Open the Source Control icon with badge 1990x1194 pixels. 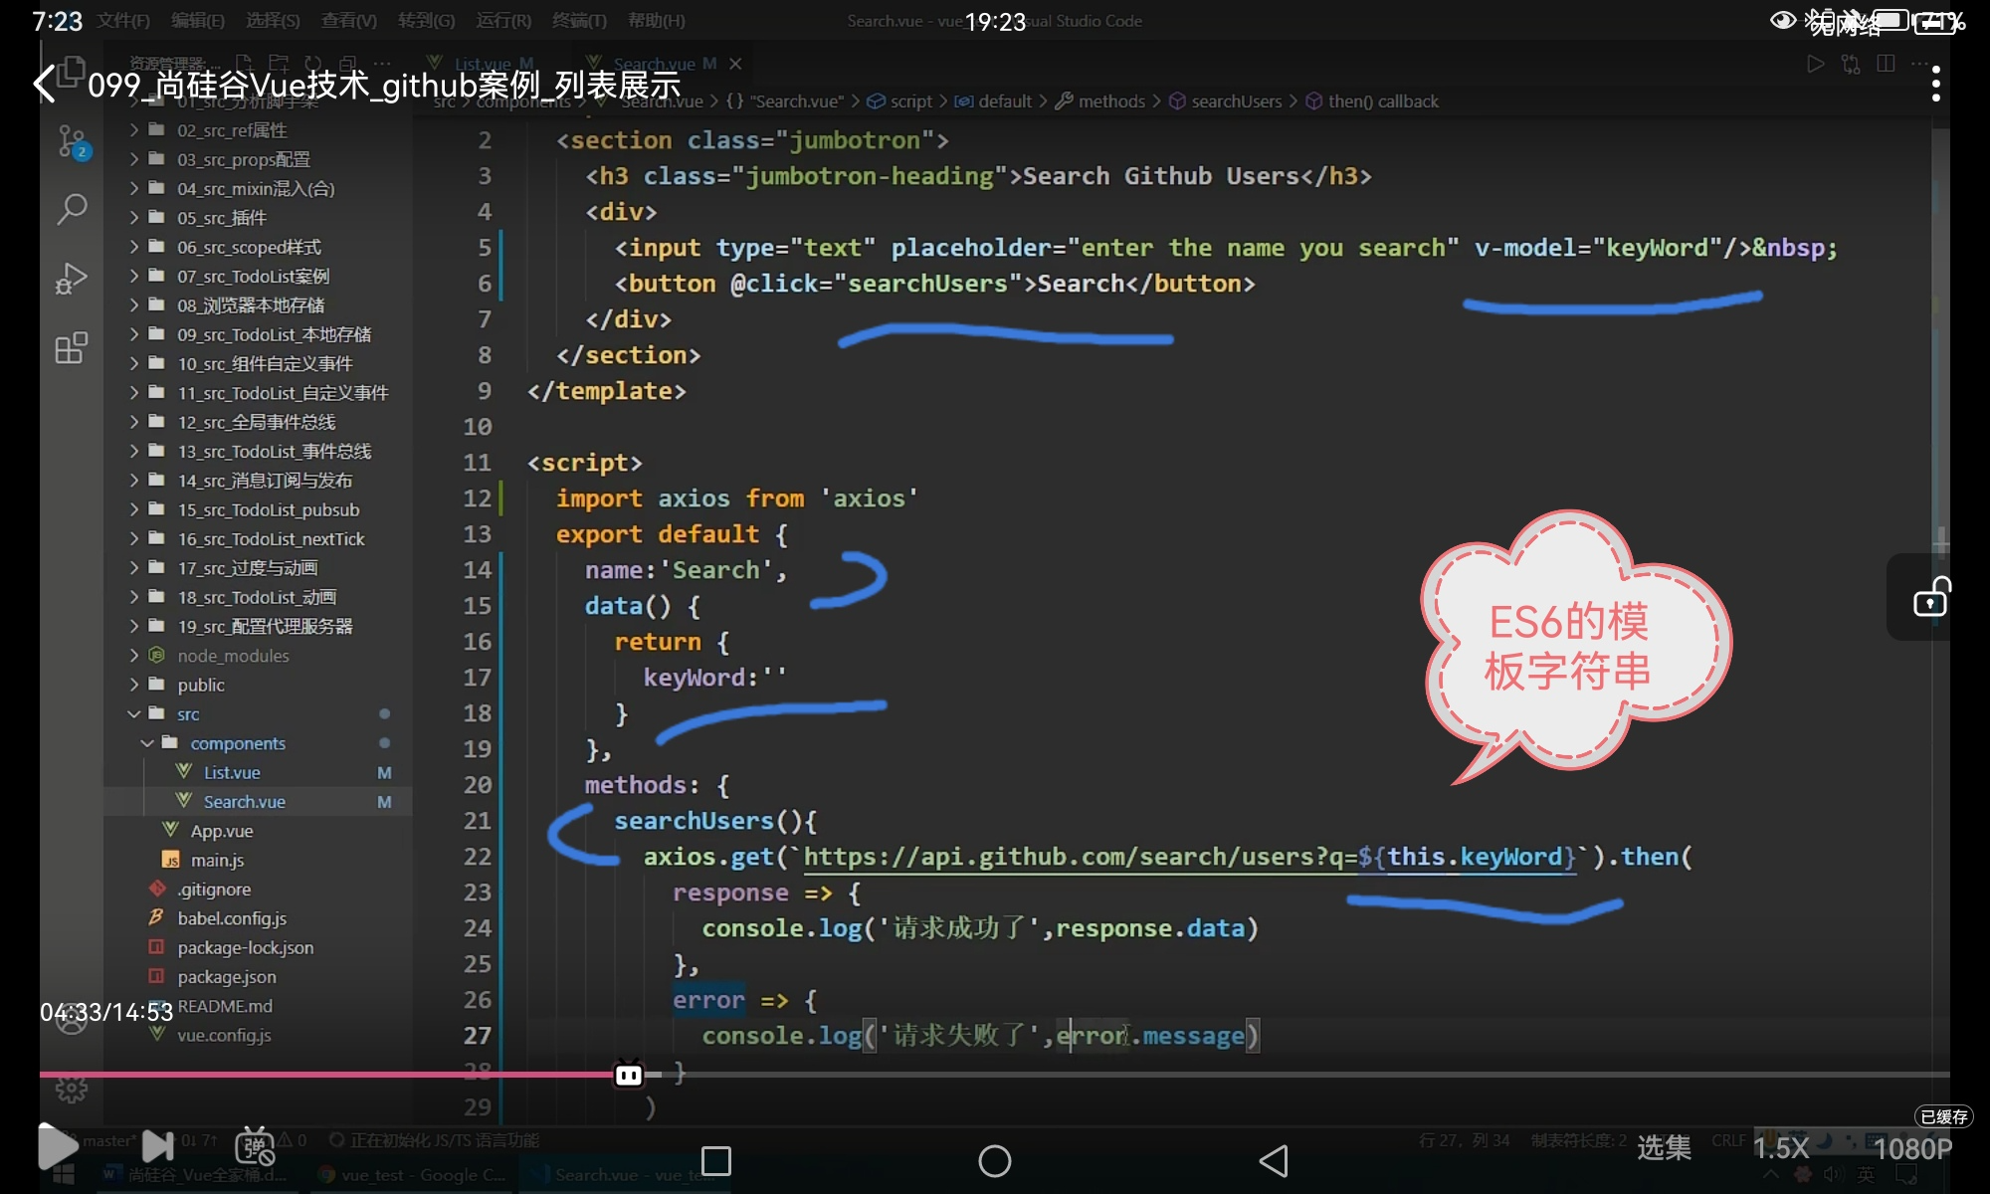pyautogui.click(x=72, y=141)
